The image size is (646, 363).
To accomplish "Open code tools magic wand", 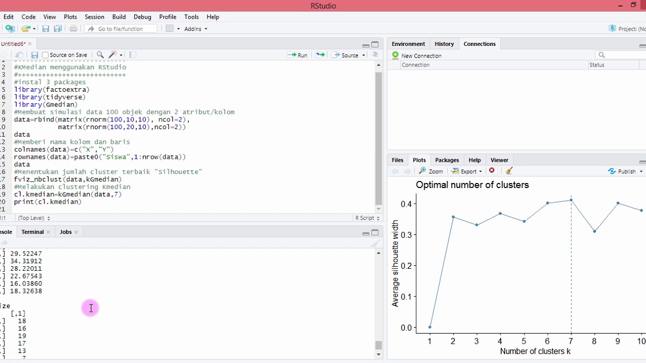I will [x=113, y=55].
